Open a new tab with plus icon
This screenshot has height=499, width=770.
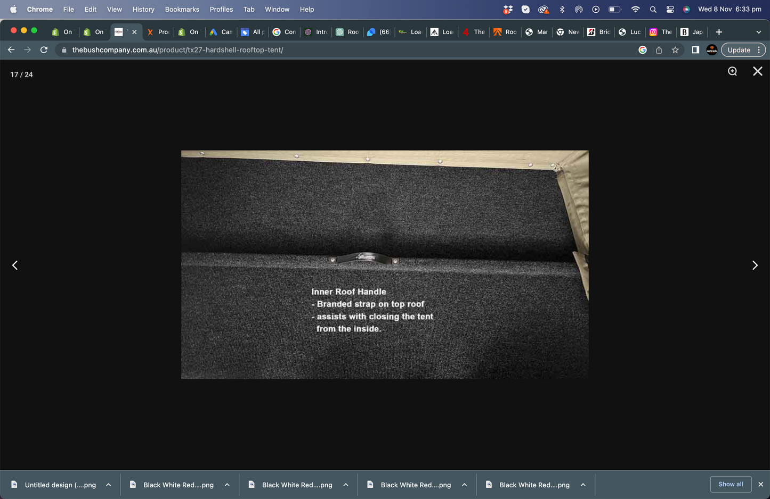[719, 32]
